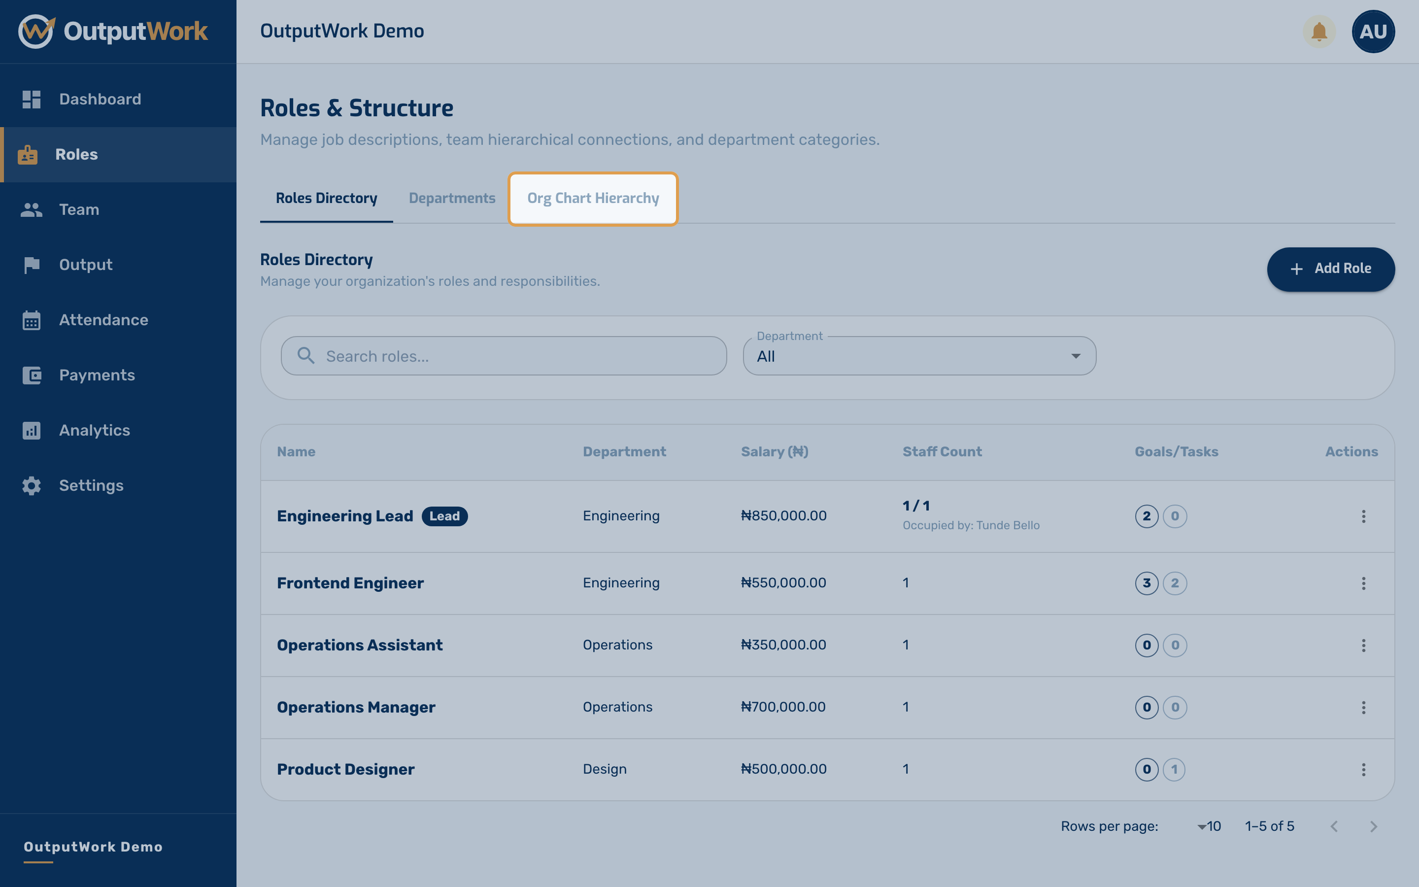Screen dimensions: 1419x887
Task: Open the Org Chart Hierarchy tab
Action: 593,198
